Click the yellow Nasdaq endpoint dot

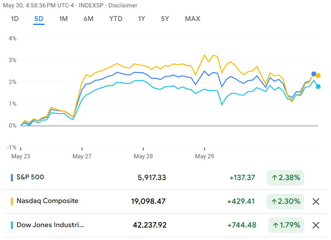[x=318, y=75]
